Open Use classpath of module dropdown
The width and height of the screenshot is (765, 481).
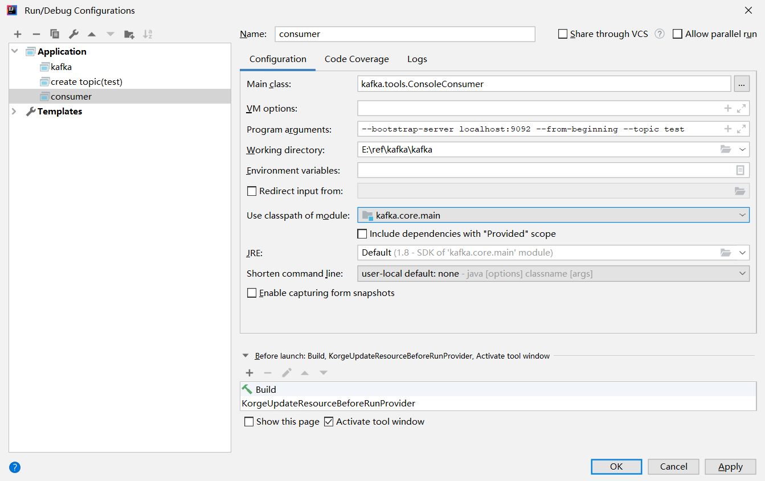tap(742, 215)
